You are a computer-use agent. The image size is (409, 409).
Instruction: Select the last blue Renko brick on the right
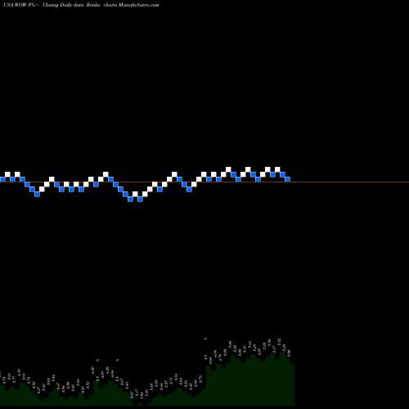(288, 179)
